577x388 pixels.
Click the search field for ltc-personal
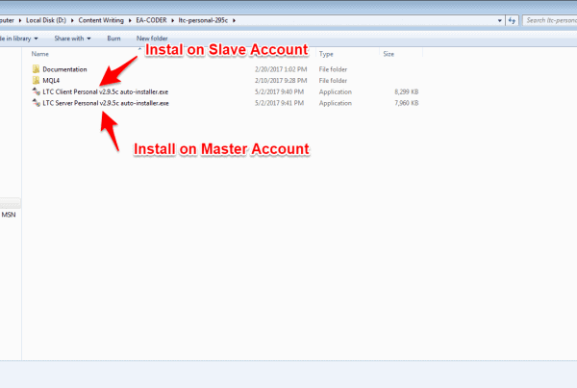[550, 20]
